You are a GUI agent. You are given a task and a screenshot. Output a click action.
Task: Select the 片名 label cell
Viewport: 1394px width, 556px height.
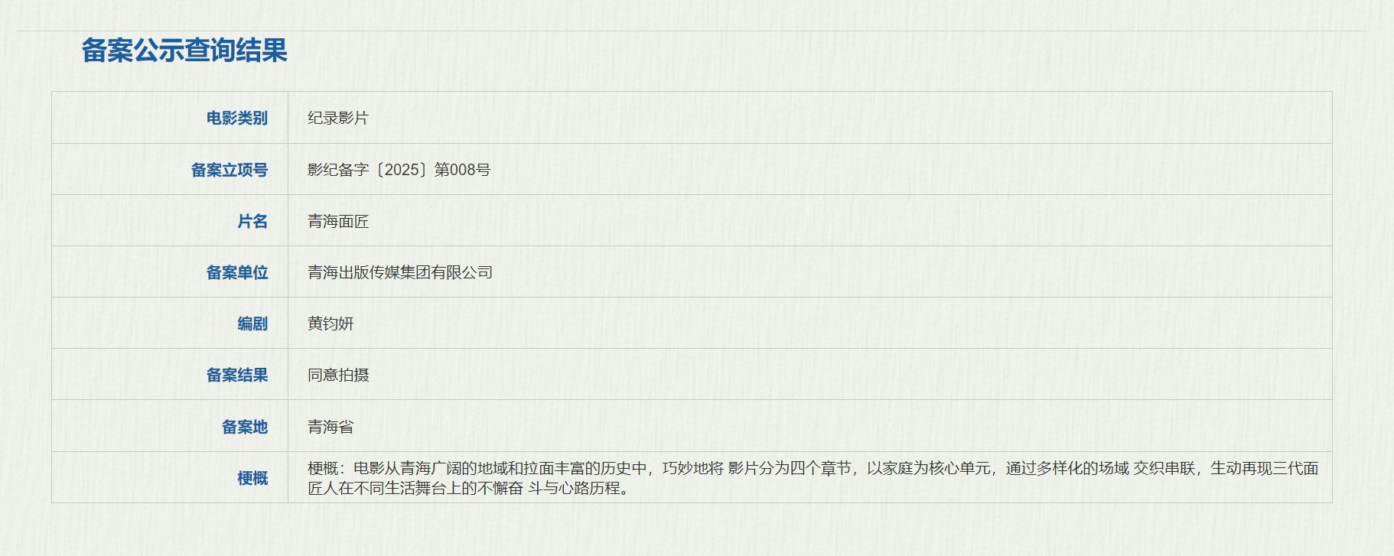(x=252, y=221)
